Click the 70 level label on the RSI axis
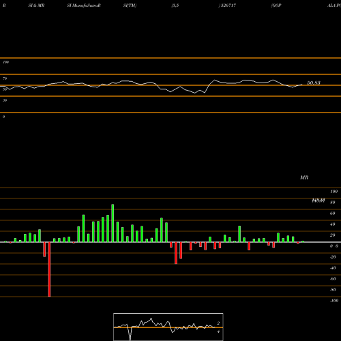 coord(5,78)
